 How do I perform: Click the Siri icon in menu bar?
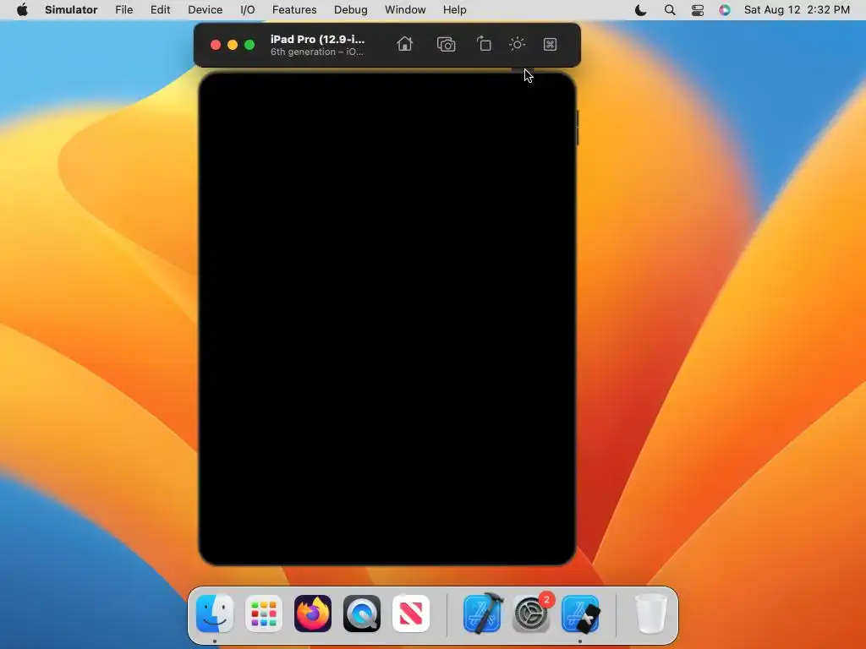point(725,10)
